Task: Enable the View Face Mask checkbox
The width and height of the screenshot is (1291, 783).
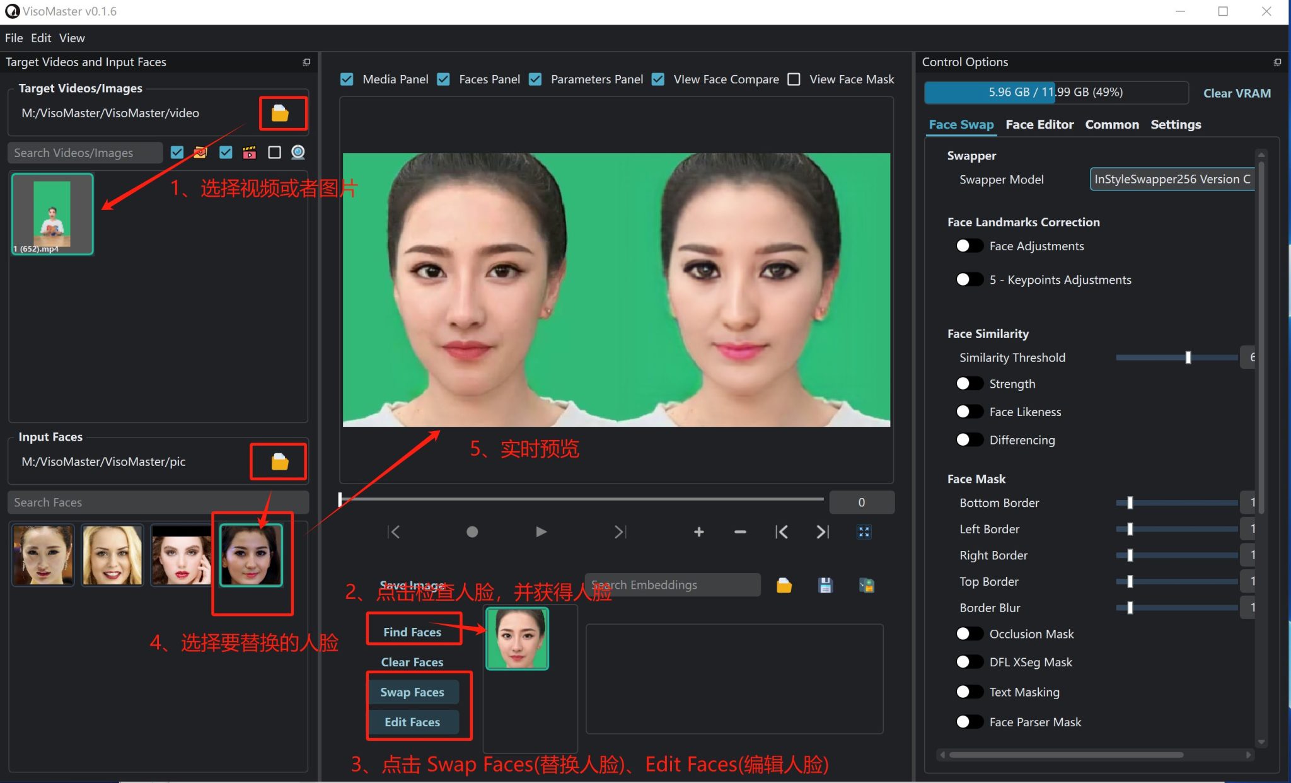Action: coord(794,79)
